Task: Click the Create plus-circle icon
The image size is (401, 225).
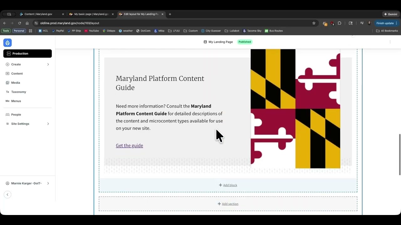Action: click(8, 64)
